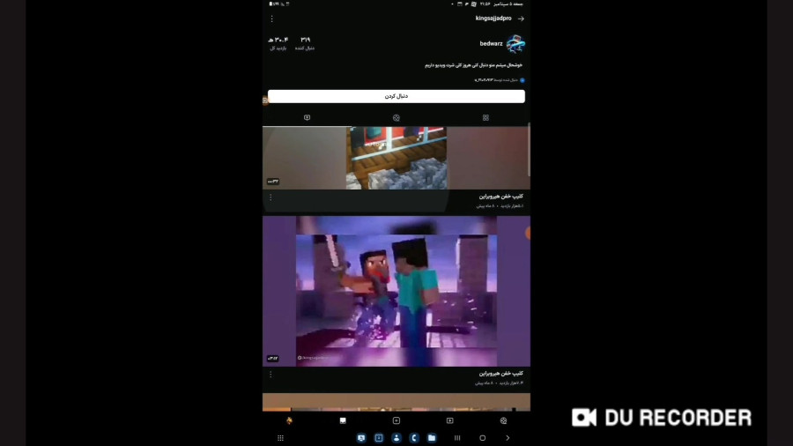Tap the center add video icon

[x=396, y=420]
